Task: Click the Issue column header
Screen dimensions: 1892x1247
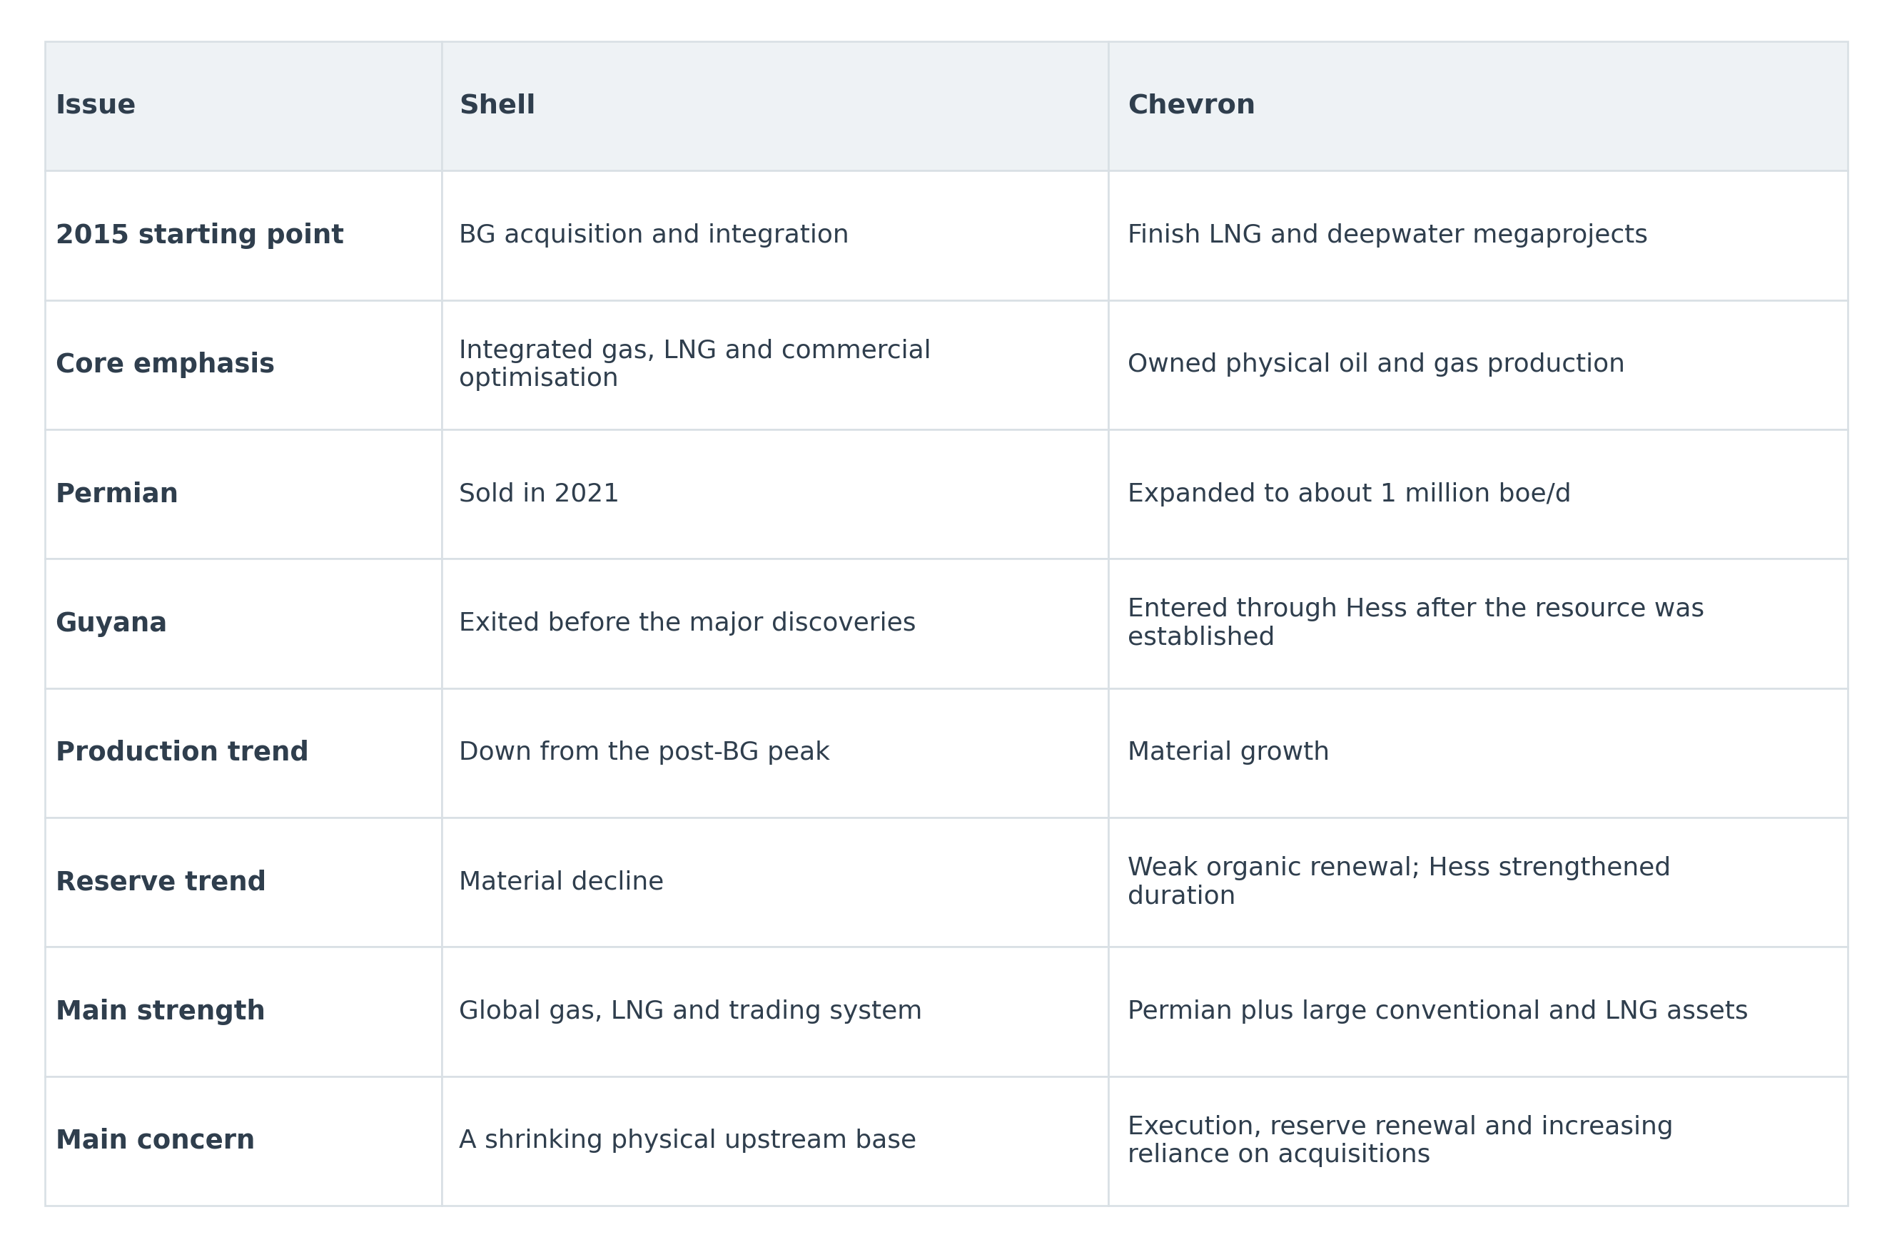Action: [x=243, y=106]
